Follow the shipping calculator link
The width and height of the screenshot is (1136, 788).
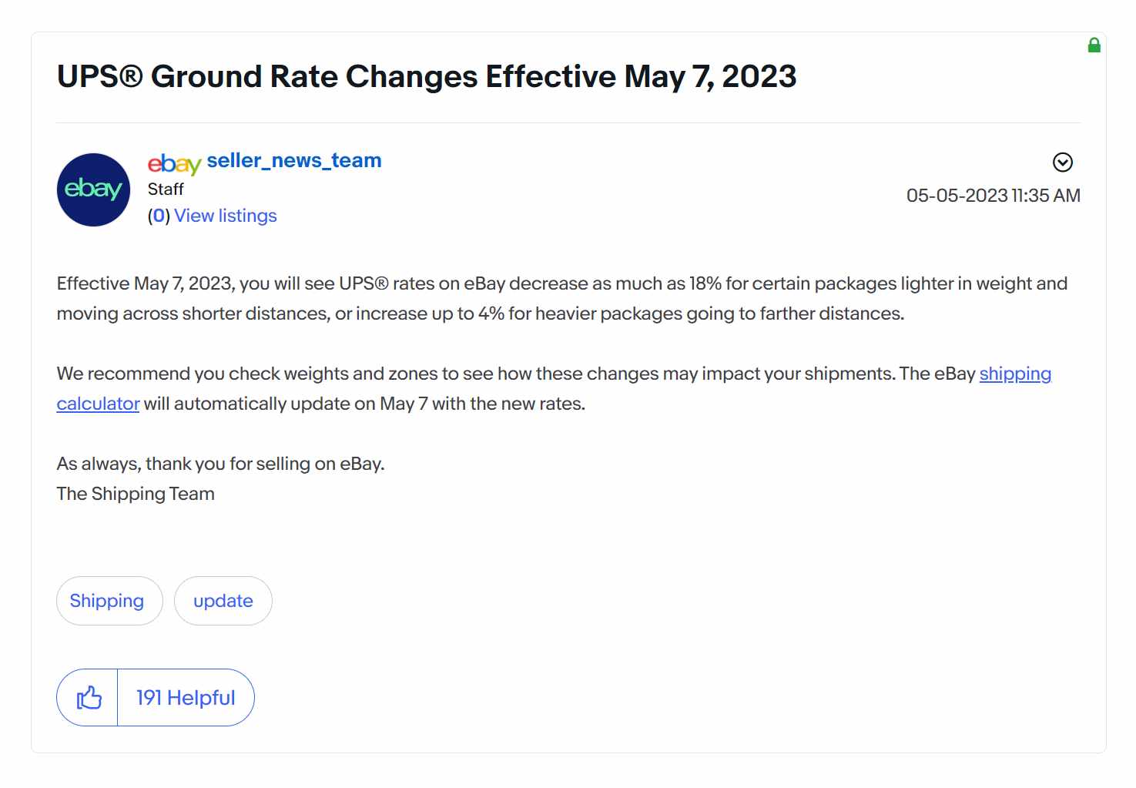tap(1015, 374)
